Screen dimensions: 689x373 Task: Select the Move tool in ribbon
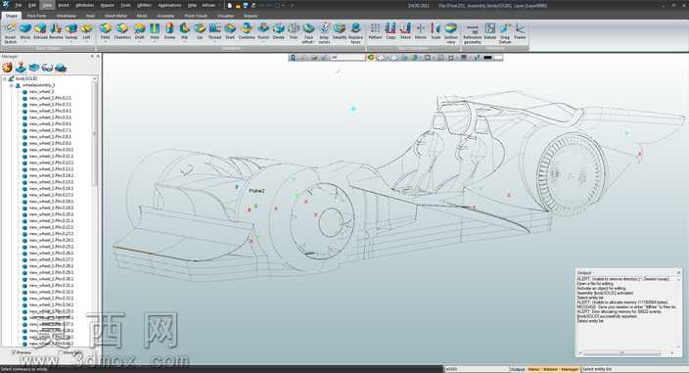click(405, 31)
